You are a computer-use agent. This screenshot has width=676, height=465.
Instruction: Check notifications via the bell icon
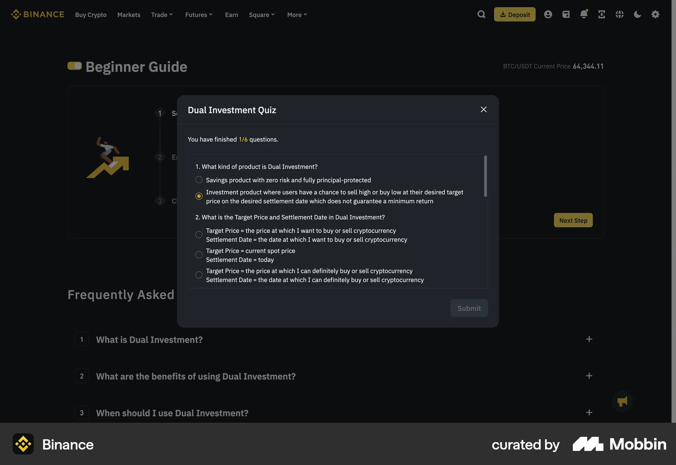point(584,14)
